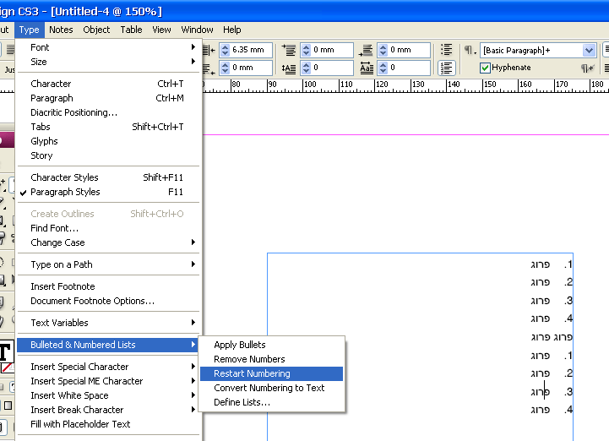The width and height of the screenshot is (609, 441).
Task: Expand Insert Break Character submenu
Action: click(x=106, y=410)
